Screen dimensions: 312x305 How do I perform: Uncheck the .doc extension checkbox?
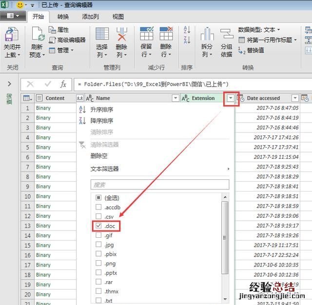coord(98,226)
